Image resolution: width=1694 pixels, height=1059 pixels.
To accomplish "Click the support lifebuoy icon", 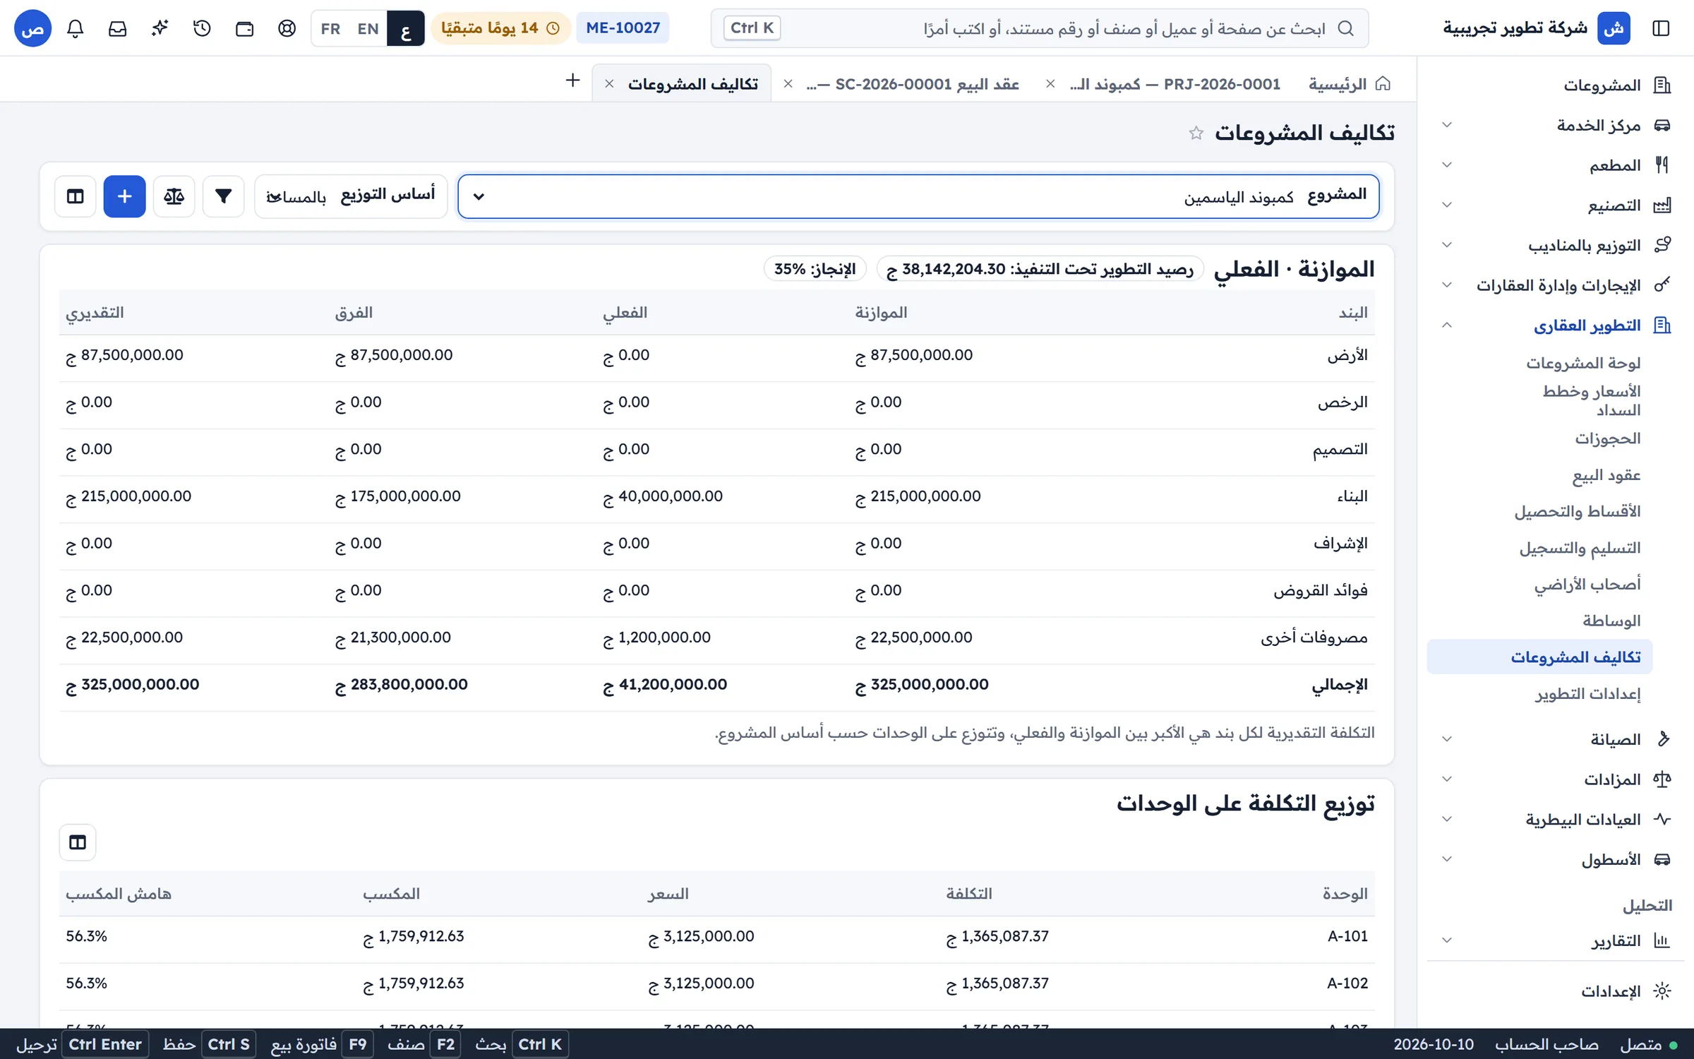I will click(x=287, y=28).
